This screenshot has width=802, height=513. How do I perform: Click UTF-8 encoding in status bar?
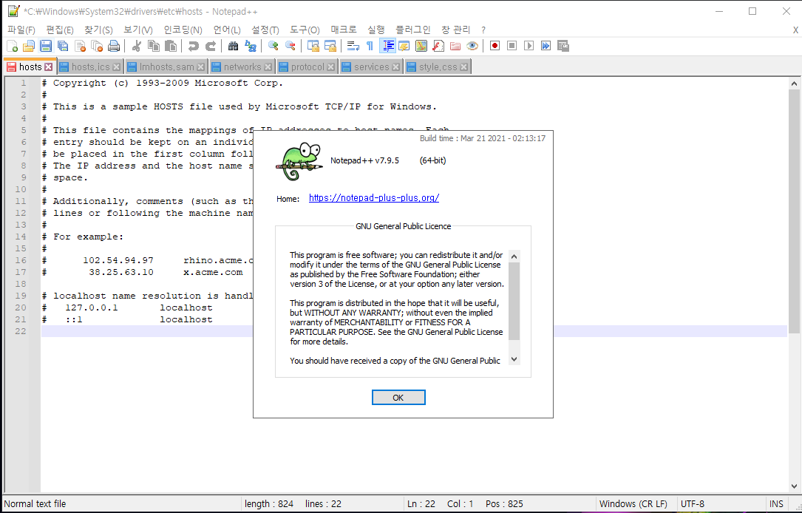tap(693, 504)
